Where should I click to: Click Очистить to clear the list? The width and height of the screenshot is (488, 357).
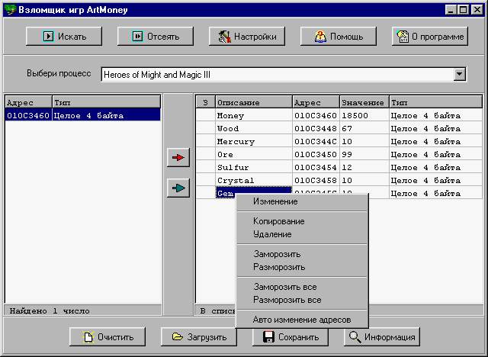point(108,337)
